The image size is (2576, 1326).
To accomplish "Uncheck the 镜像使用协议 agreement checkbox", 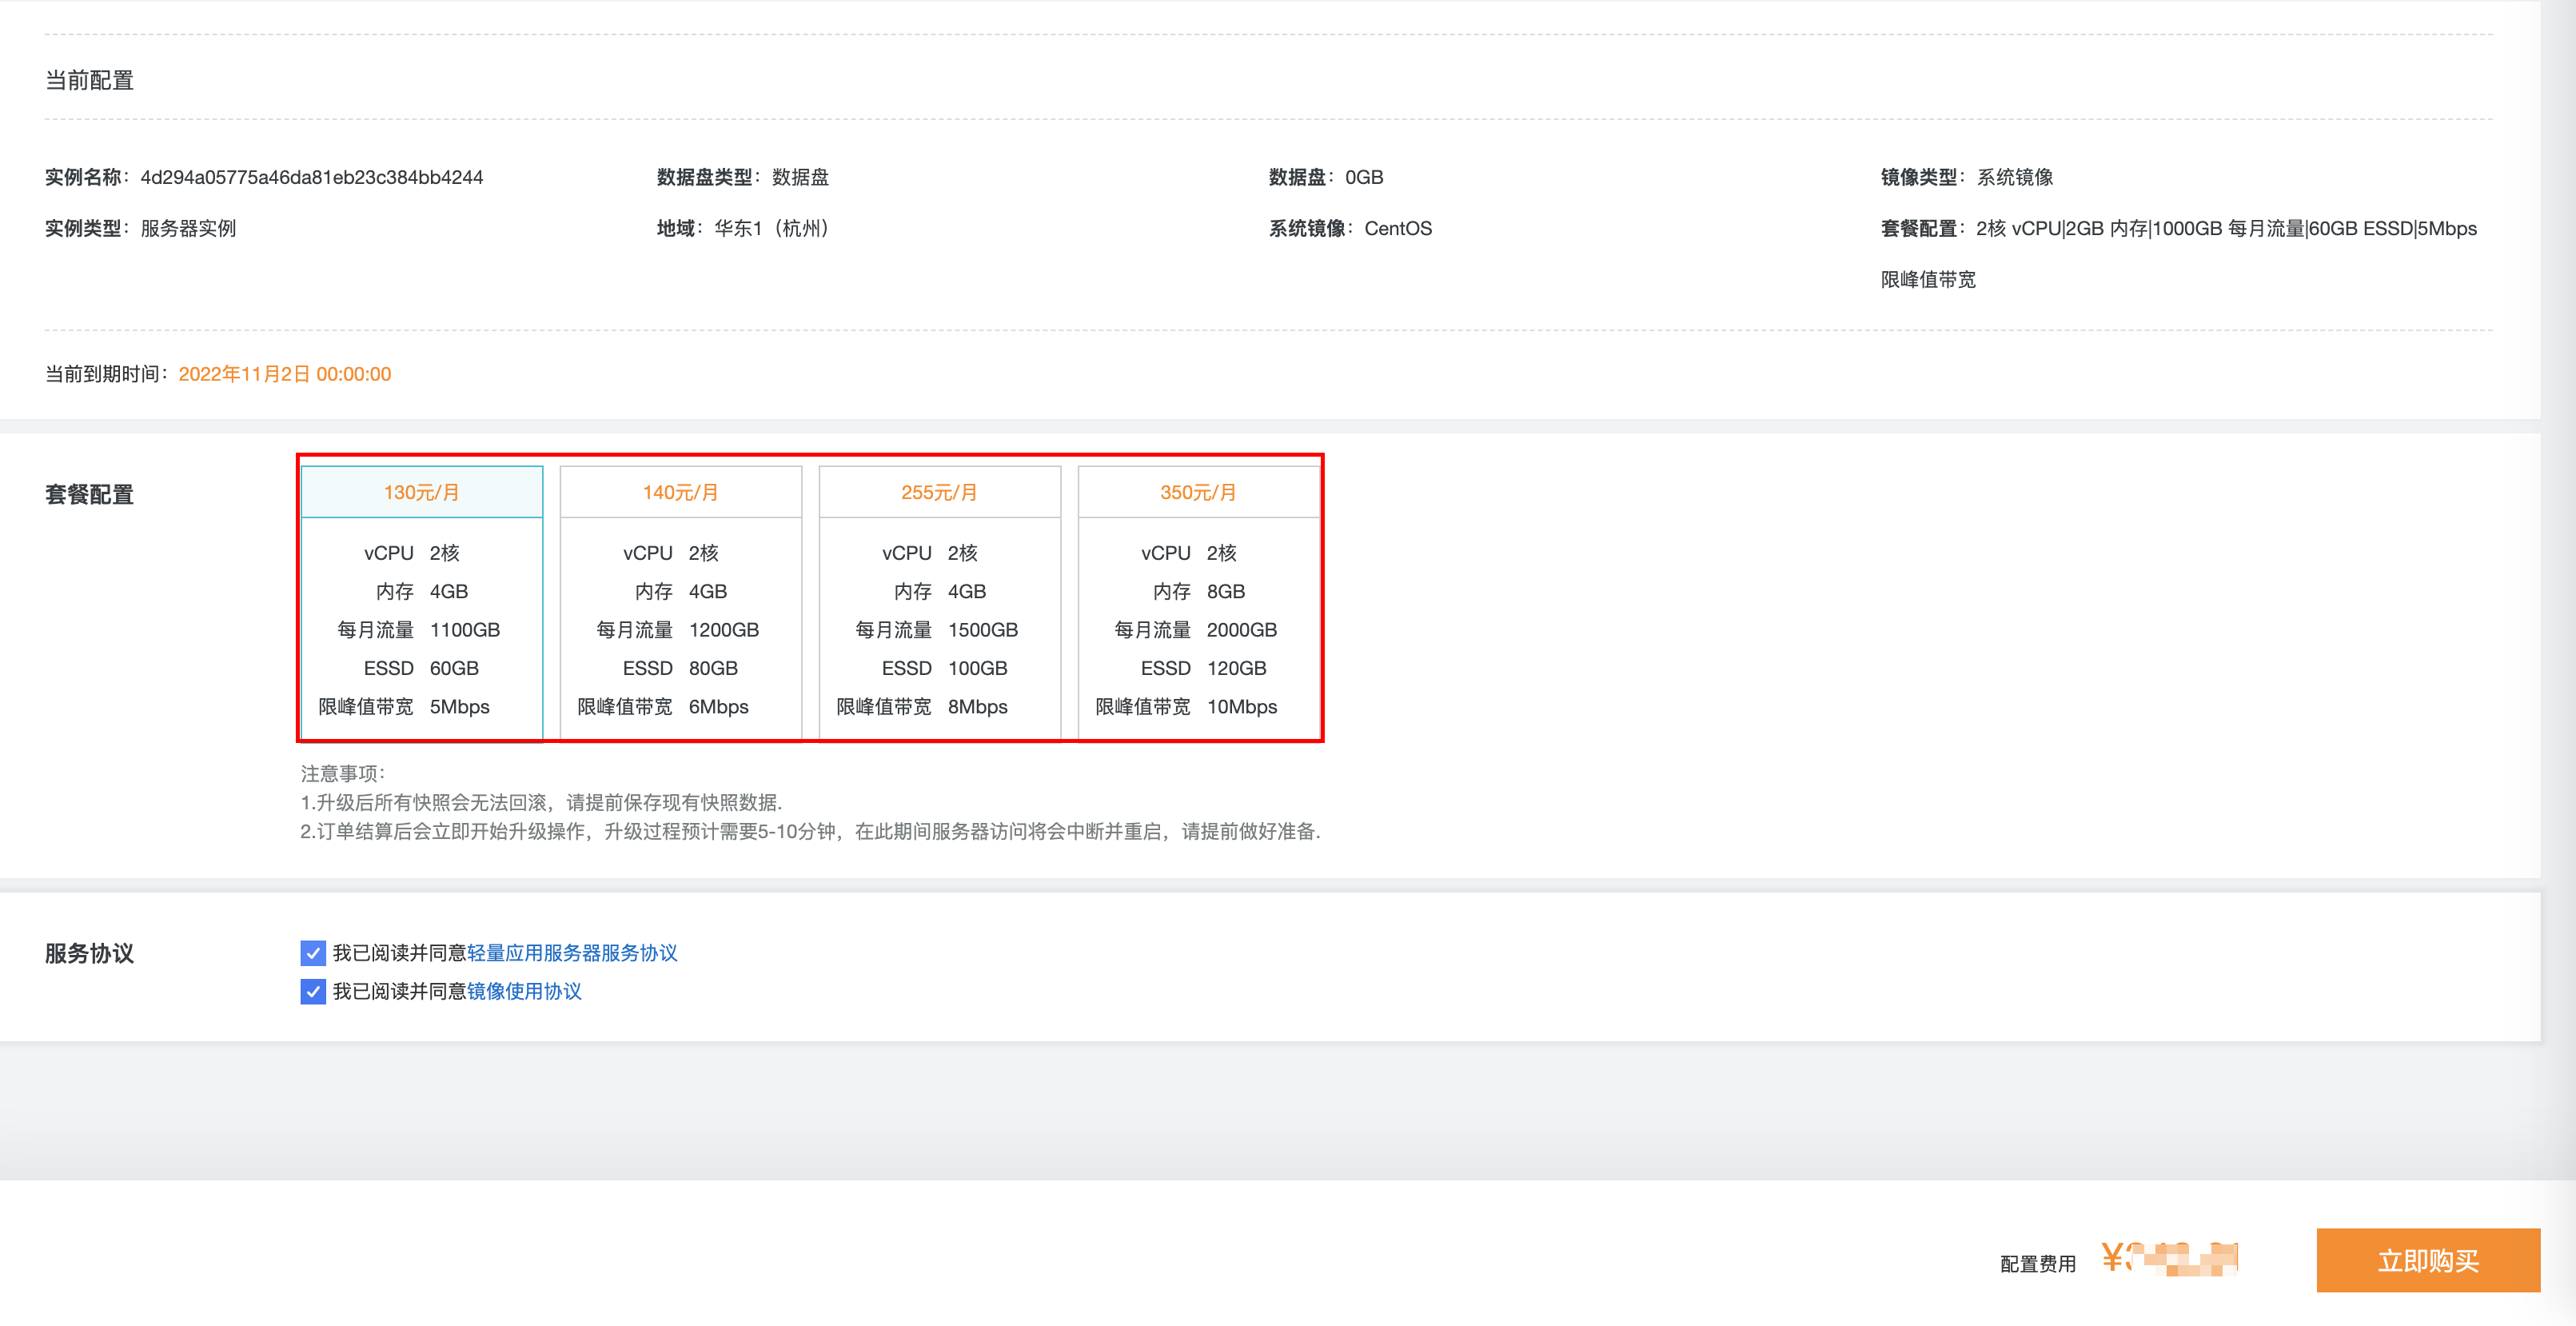I will pos(313,991).
